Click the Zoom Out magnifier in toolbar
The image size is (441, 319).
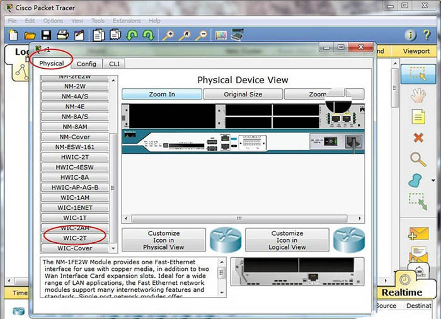202,35
